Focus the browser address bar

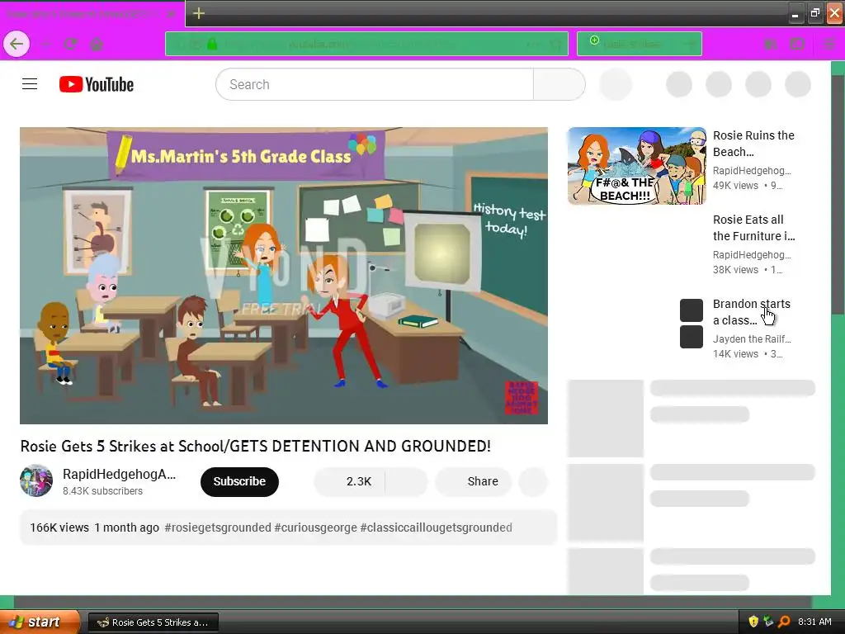(366, 44)
